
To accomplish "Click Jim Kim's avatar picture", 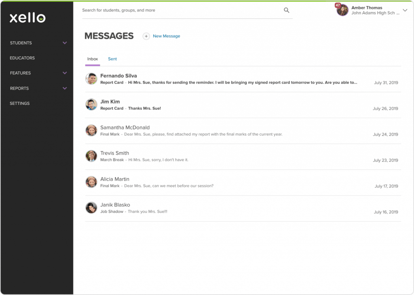I will [x=91, y=105].
